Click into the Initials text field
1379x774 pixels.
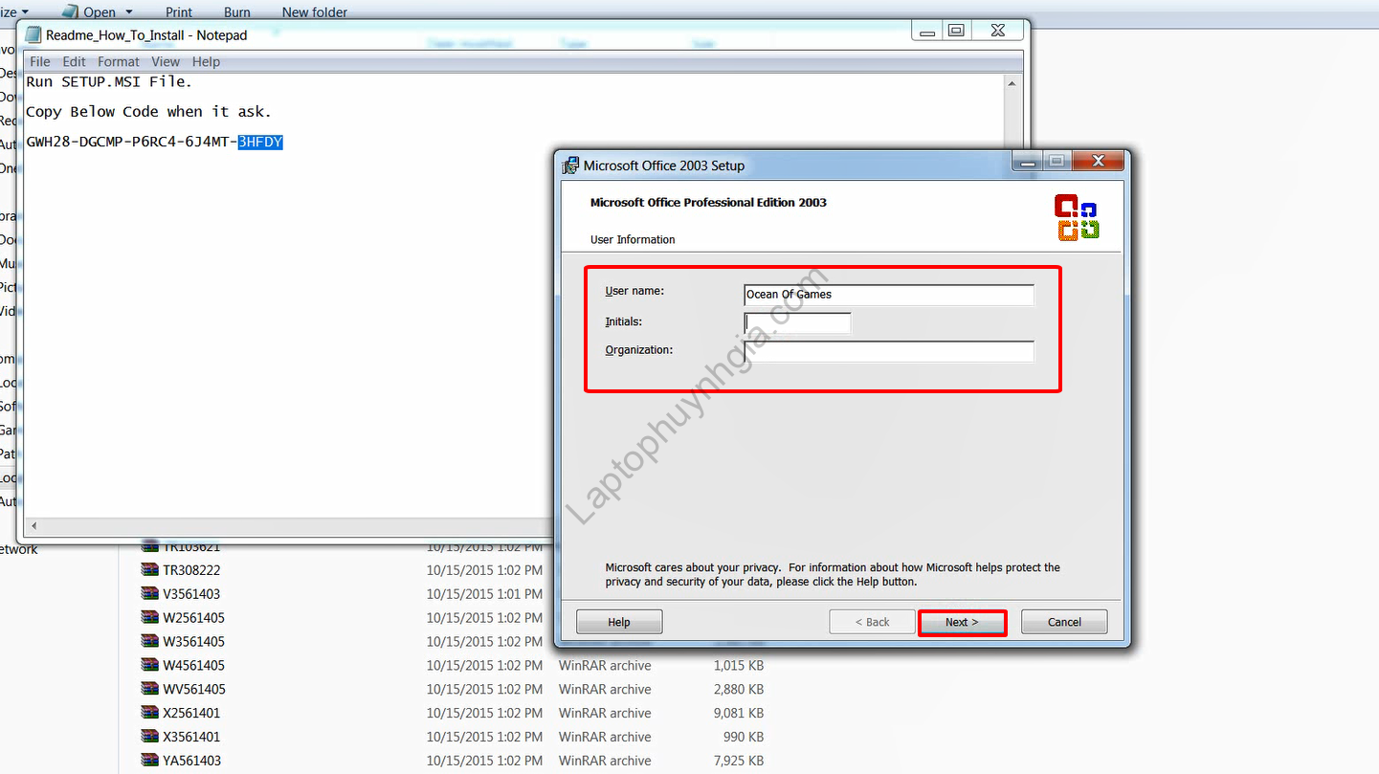pos(797,323)
